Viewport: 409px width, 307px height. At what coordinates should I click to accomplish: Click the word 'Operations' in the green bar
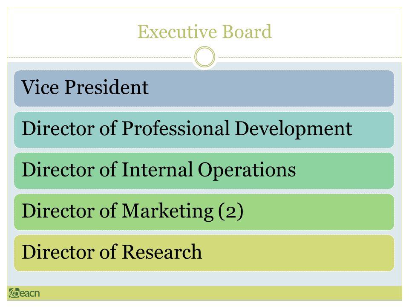[x=247, y=171]
